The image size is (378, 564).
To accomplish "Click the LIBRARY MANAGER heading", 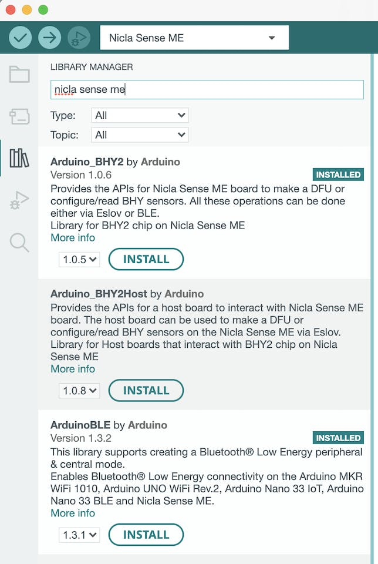I will click(x=92, y=67).
